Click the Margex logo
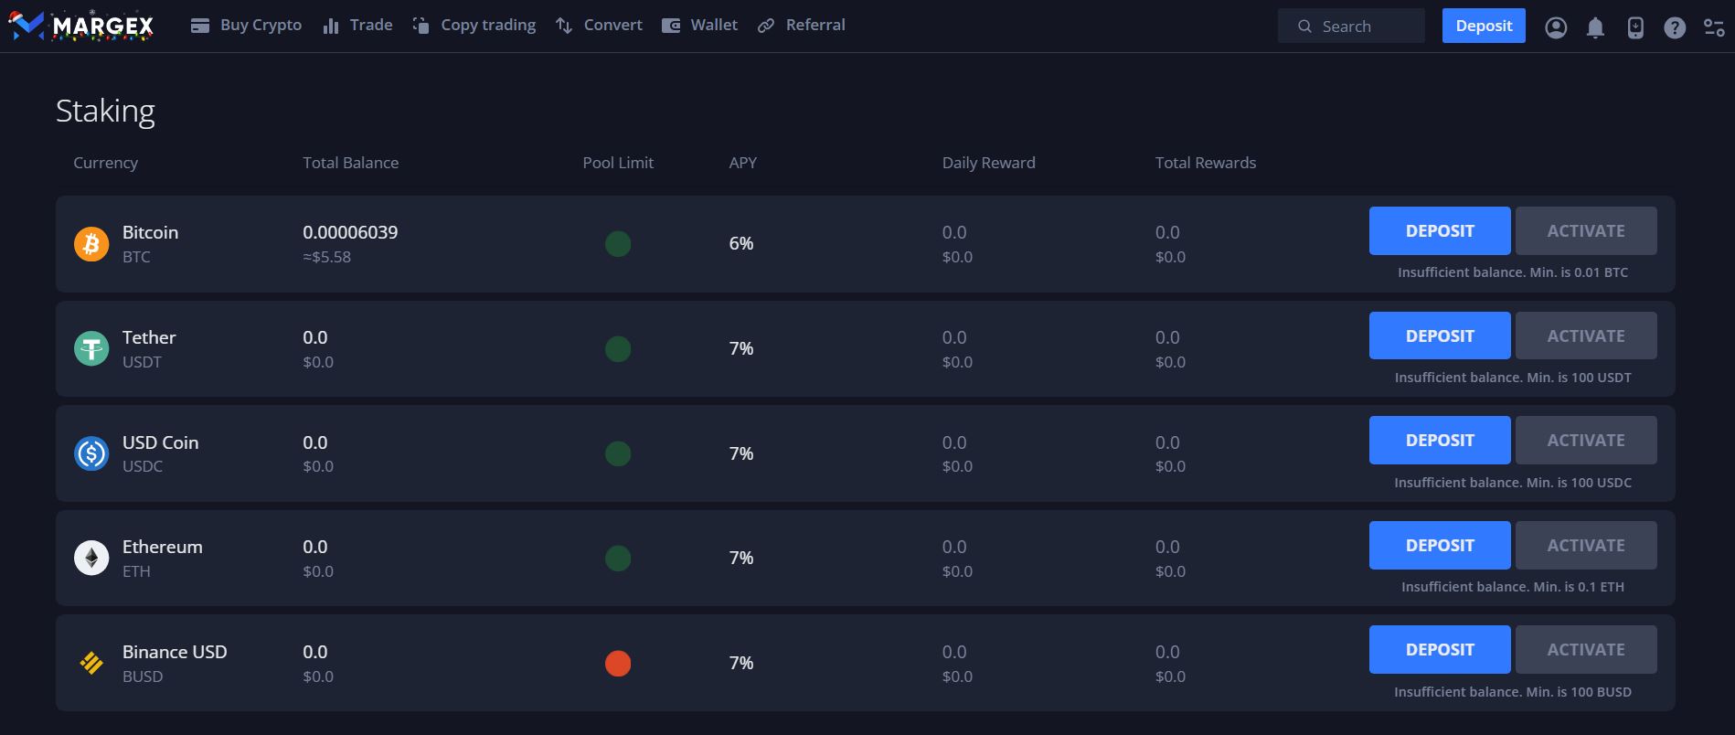This screenshot has height=735, width=1735. (x=81, y=26)
